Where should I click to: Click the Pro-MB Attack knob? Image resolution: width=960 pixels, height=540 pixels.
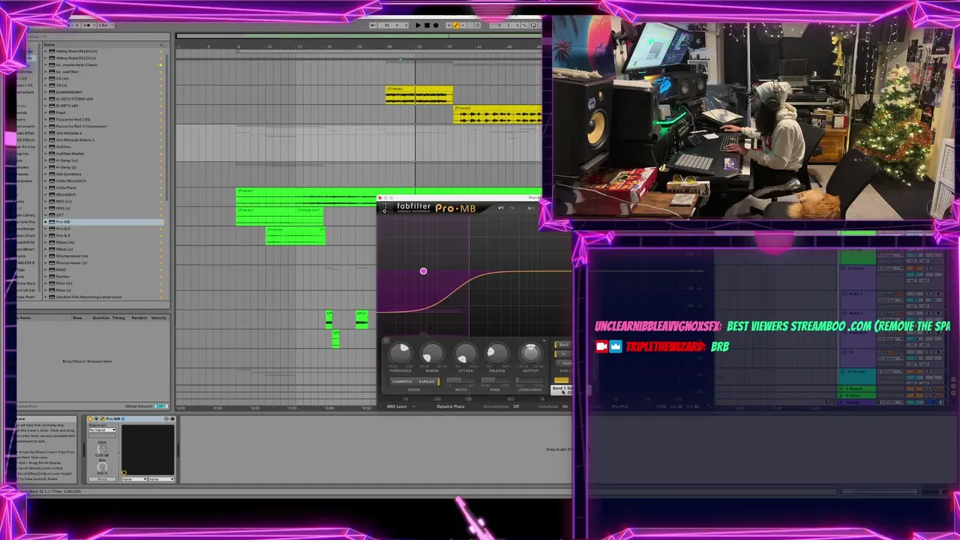tap(466, 353)
